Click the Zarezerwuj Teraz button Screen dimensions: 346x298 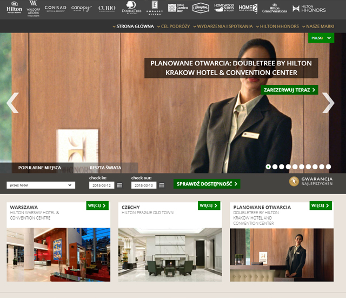tap(289, 90)
